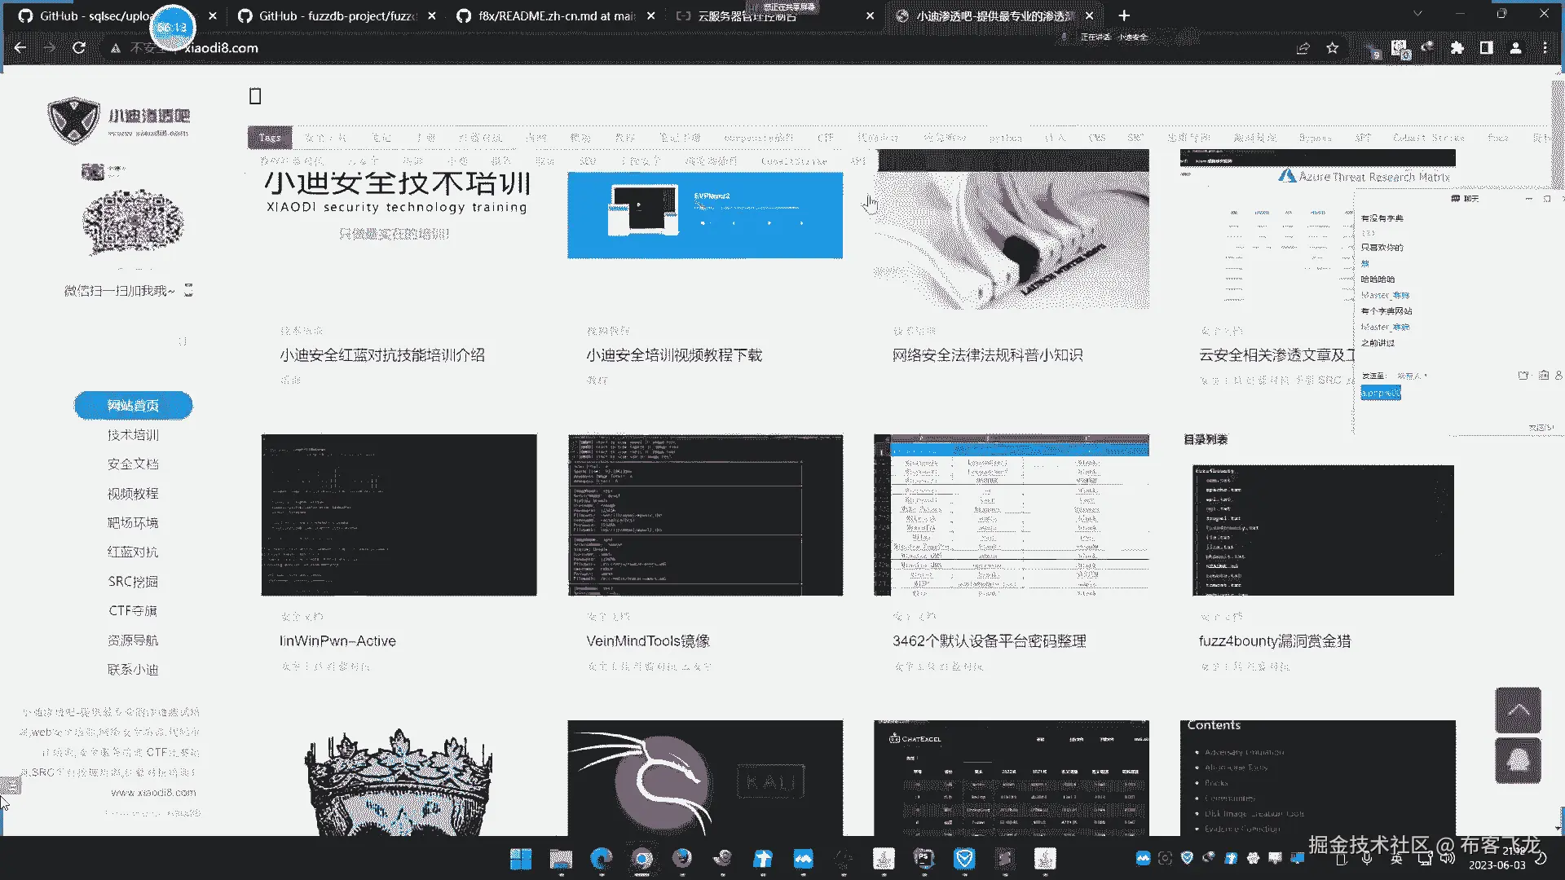Open the Chrome three-dot menu
Screen dimensions: 1565x880
(1545, 48)
